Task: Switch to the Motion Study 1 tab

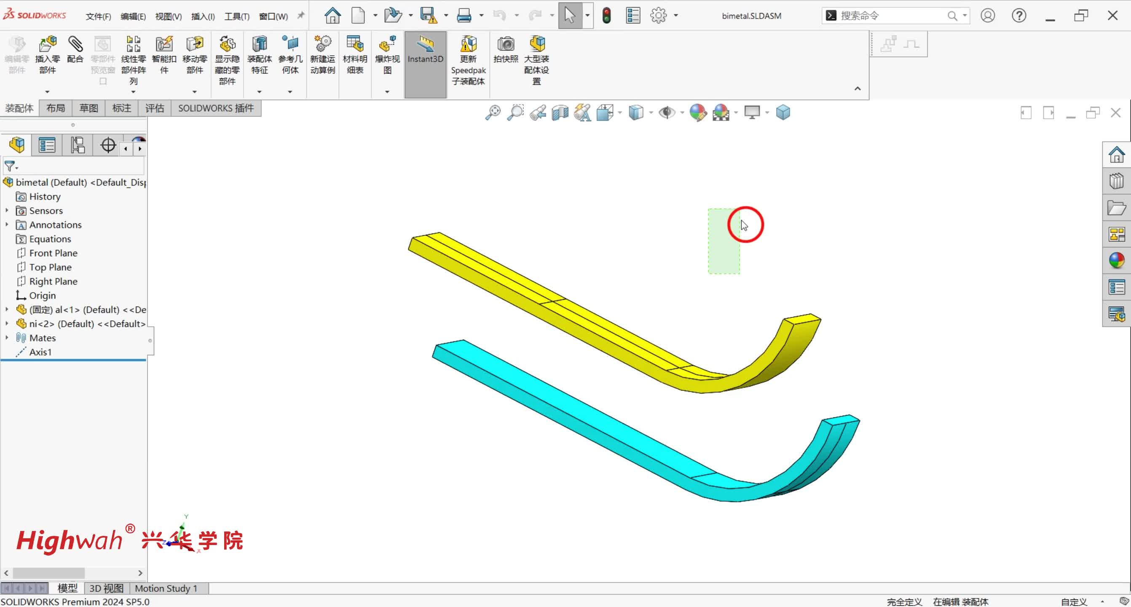Action: tap(166, 588)
